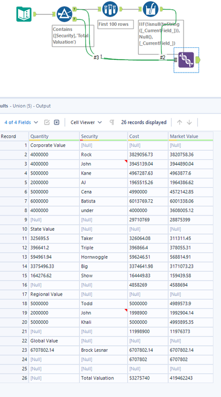Select the Union tool node
This screenshot has width=221, height=397.
186,60
